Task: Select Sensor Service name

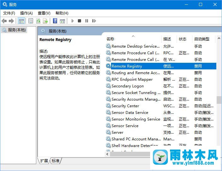Action: pyautogui.click(x=125, y=126)
